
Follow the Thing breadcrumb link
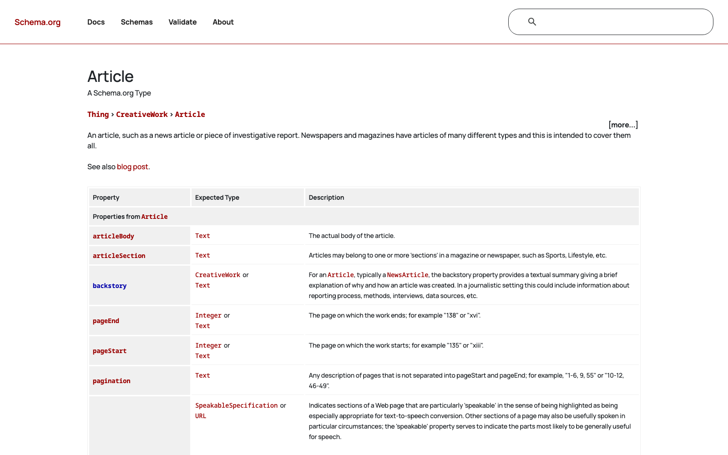(x=98, y=114)
